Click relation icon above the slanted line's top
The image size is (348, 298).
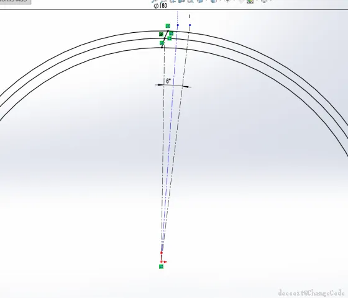(x=168, y=26)
